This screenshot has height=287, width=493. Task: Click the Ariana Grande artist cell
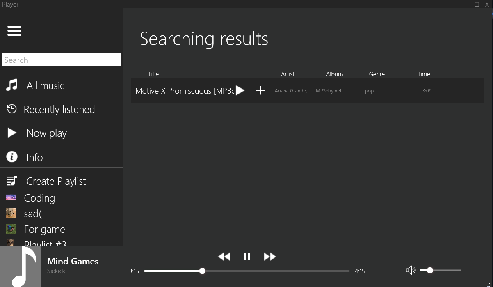pyautogui.click(x=291, y=91)
